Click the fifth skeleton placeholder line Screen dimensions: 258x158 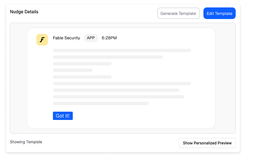tap(82, 77)
